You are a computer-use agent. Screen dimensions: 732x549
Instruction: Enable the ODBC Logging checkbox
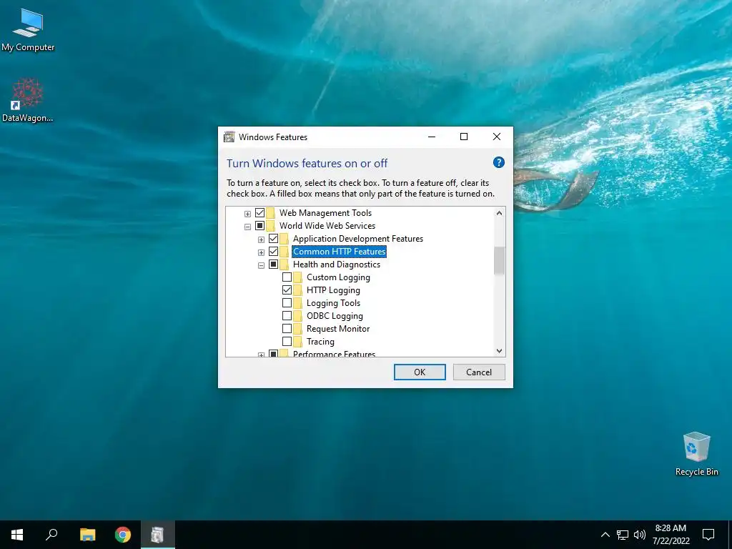[x=287, y=316]
